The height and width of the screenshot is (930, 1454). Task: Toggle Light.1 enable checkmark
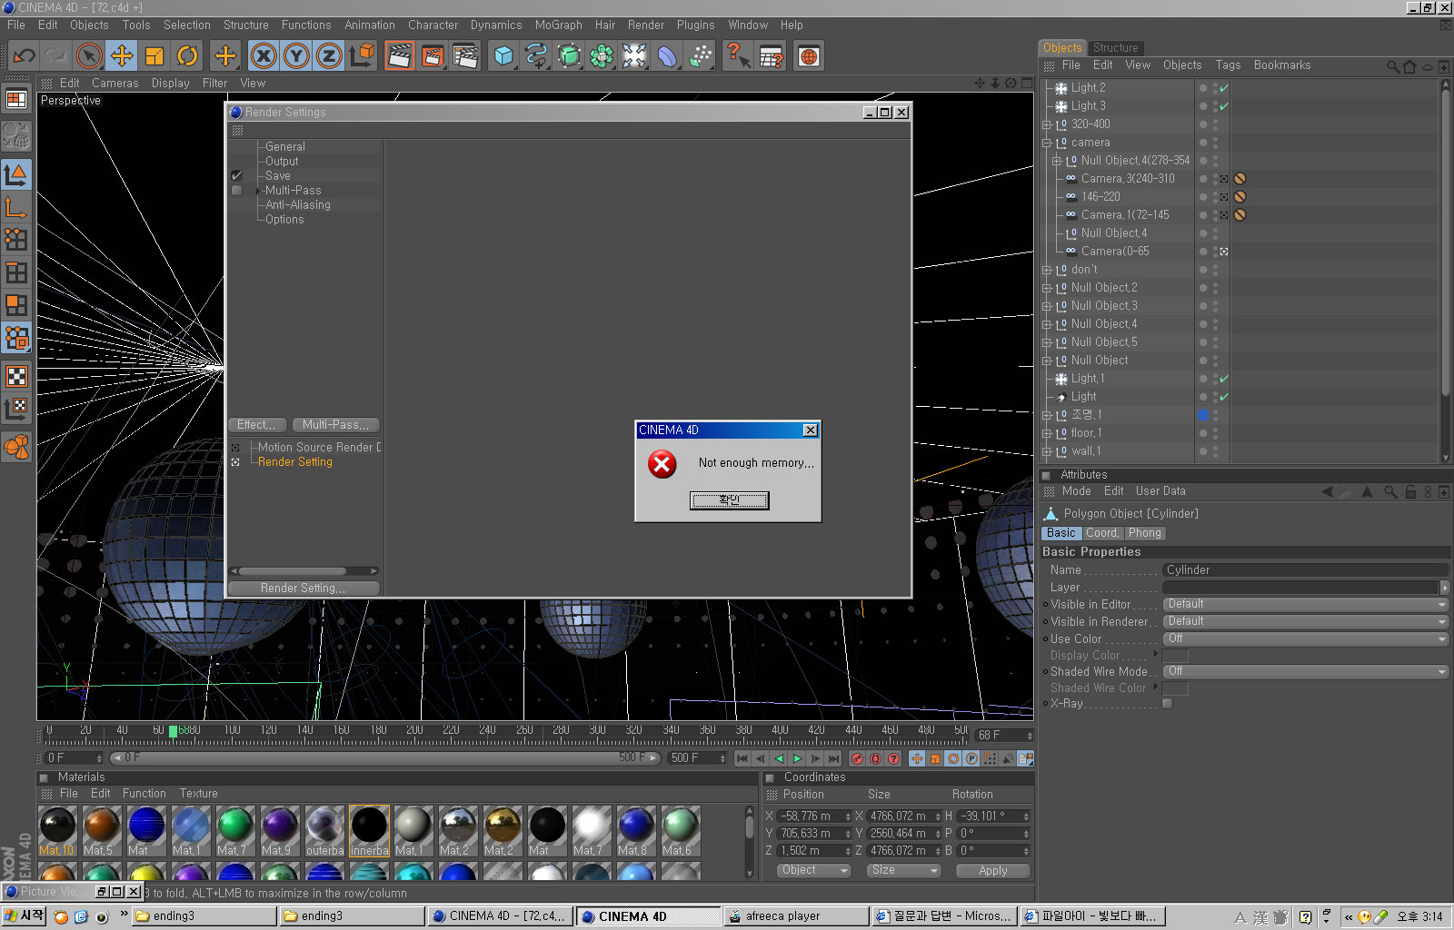tap(1224, 379)
